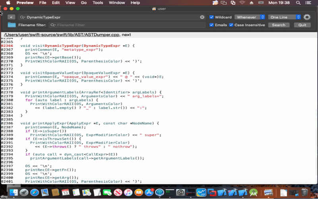Clear the DynamicTypeExpr search text
318x199 pixels.
(202, 17)
